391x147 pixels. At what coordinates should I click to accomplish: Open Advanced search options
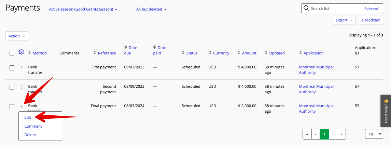tap(372, 9)
